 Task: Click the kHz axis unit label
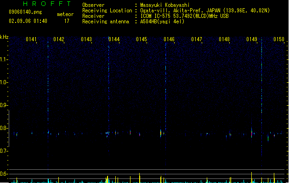coord(4,37)
